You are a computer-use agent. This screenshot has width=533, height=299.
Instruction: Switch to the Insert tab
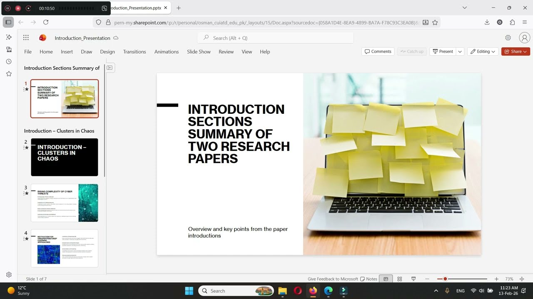[67, 51]
